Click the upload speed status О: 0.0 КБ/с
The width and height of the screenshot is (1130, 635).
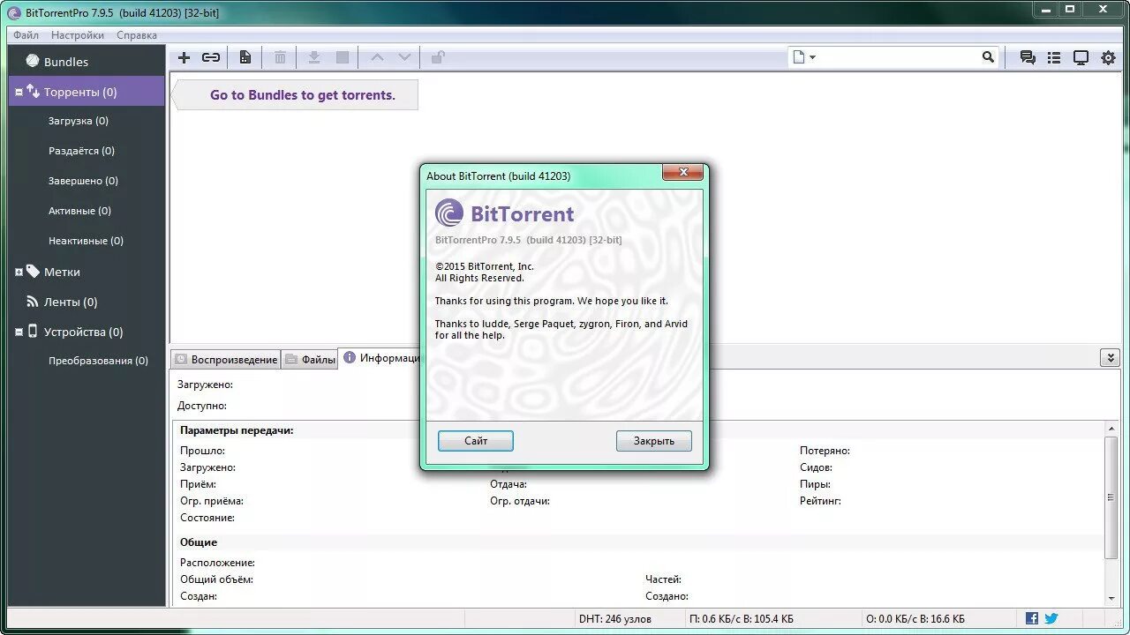coord(915,619)
